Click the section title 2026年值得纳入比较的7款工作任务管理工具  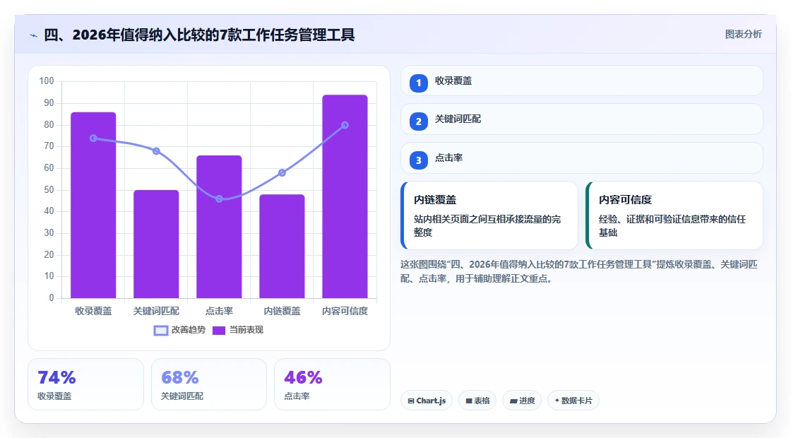point(199,35)
